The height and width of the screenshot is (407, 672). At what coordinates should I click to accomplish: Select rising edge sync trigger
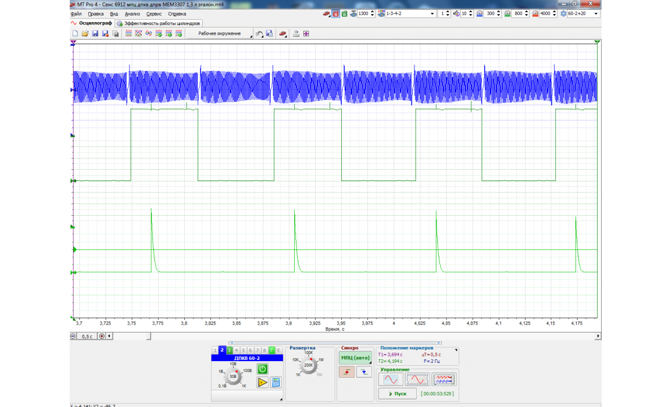[x=346, y=373]
